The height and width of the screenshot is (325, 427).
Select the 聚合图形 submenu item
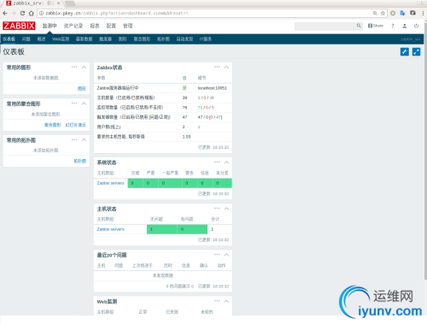pyautogui.click(x=142, y=39)
